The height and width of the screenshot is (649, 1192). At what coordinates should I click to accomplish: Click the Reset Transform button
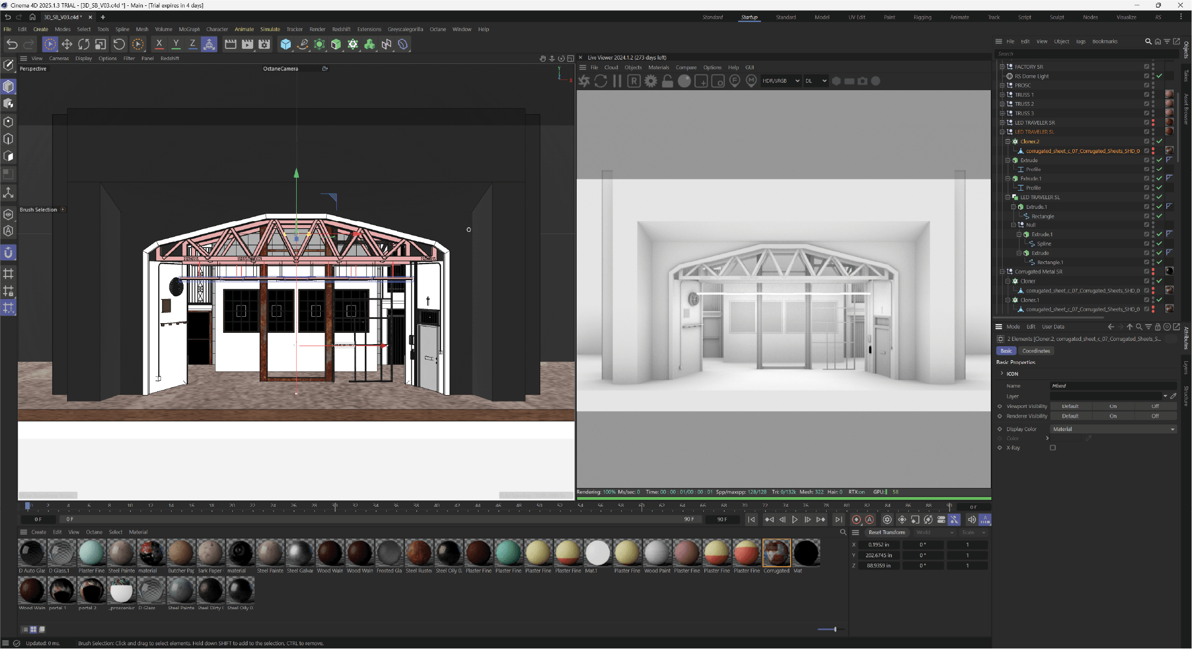886,533
